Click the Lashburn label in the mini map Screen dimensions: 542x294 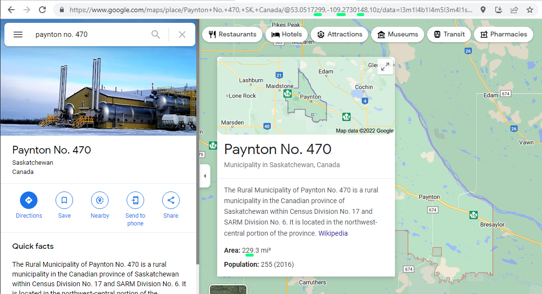251,80
